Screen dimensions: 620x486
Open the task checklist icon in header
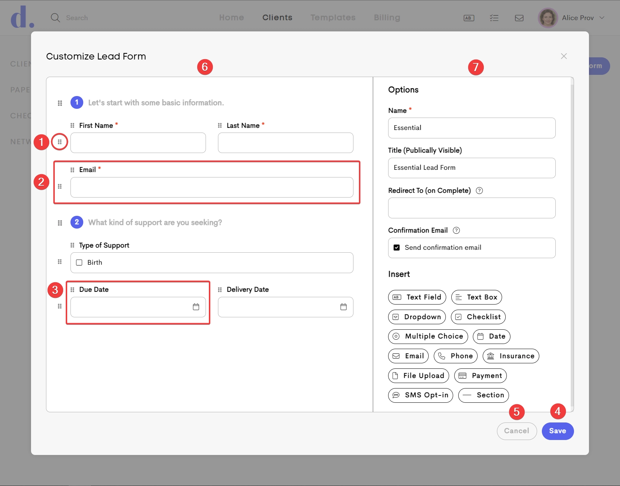coord(494,18)
